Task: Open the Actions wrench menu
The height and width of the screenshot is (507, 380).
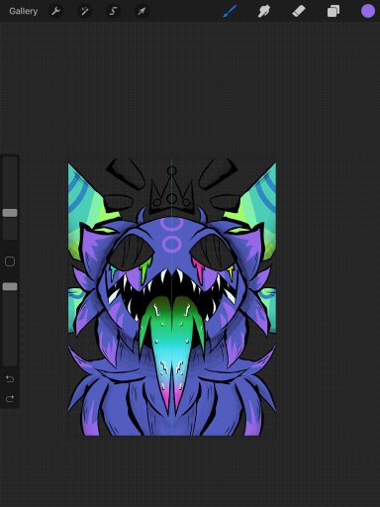Action: [x=55, y=11]
